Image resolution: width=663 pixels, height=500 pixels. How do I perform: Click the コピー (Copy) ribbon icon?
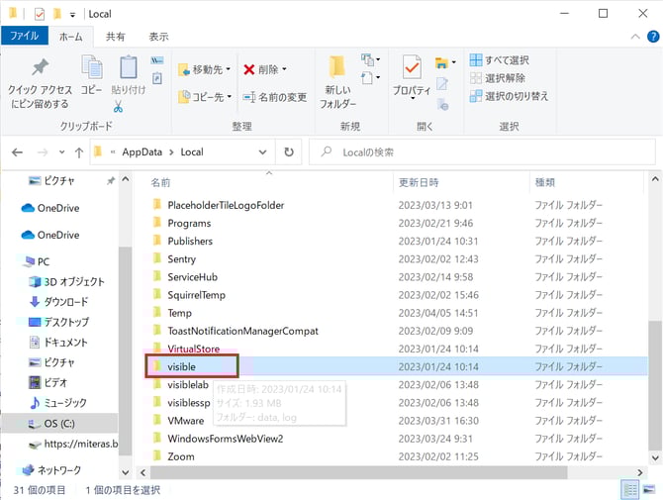(91, 71)
